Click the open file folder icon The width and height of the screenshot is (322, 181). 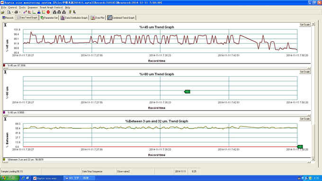pyautogui.click(x=3, y=12)
